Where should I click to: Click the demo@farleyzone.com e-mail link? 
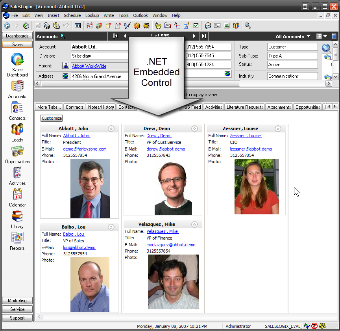[85, 149]
